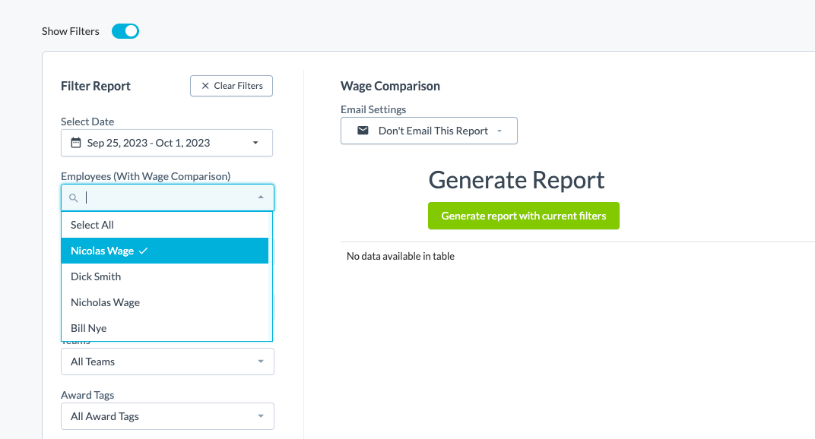Viewport: 815px width, 439px height.
Task: Click the calendar icon in Select Date
Action: tap(76, 143)
